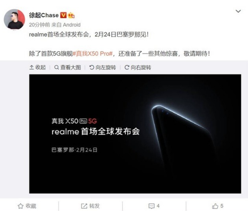Open the #真我X50 Pro# hashtag topic

point(92,54)
